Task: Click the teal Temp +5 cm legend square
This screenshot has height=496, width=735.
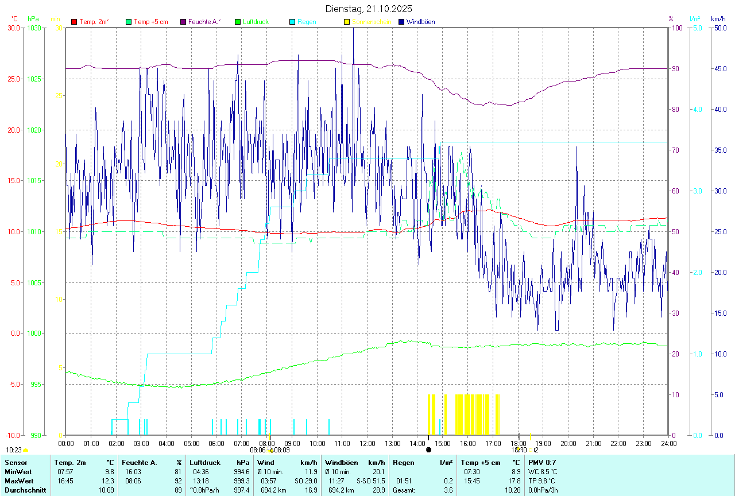Action: [129, 22]
